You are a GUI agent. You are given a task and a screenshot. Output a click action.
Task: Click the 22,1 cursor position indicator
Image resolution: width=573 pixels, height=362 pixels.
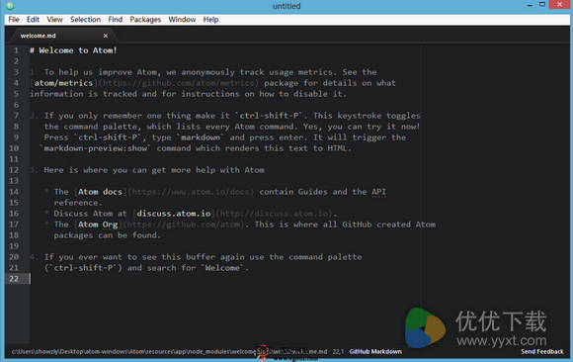point(338,352)
